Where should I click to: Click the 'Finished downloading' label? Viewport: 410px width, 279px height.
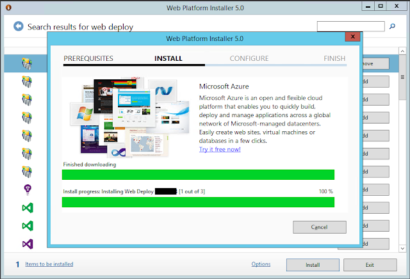(x=90, y=164)
